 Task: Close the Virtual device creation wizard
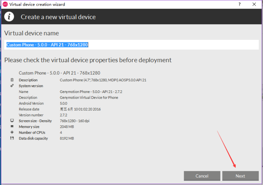point(254,4)
